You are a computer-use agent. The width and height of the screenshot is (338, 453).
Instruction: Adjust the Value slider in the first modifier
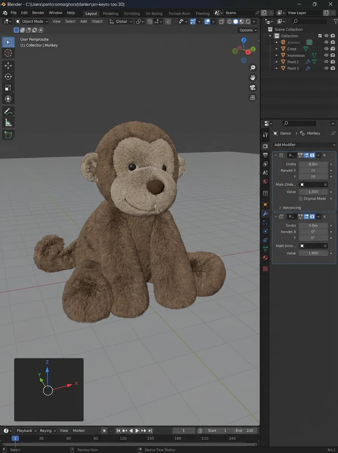click(x=313, y=192)
